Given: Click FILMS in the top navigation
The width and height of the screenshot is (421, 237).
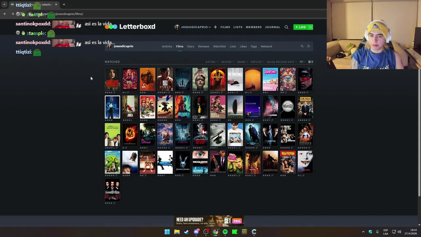Looking at the screenshot, I should pos(225,27).
